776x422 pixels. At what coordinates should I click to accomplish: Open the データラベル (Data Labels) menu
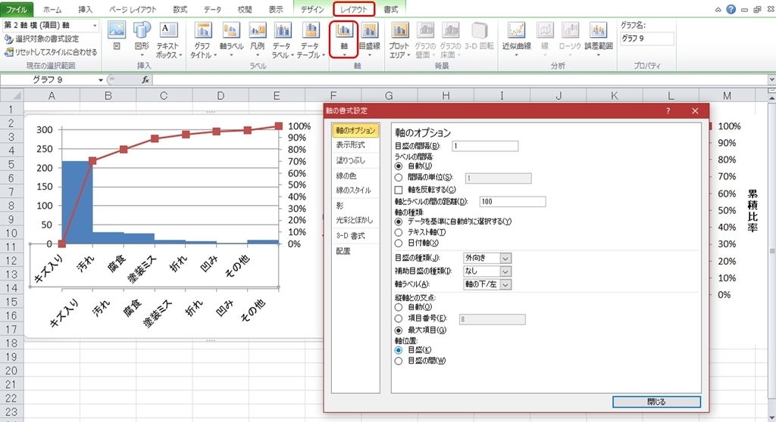click(283, 41)
